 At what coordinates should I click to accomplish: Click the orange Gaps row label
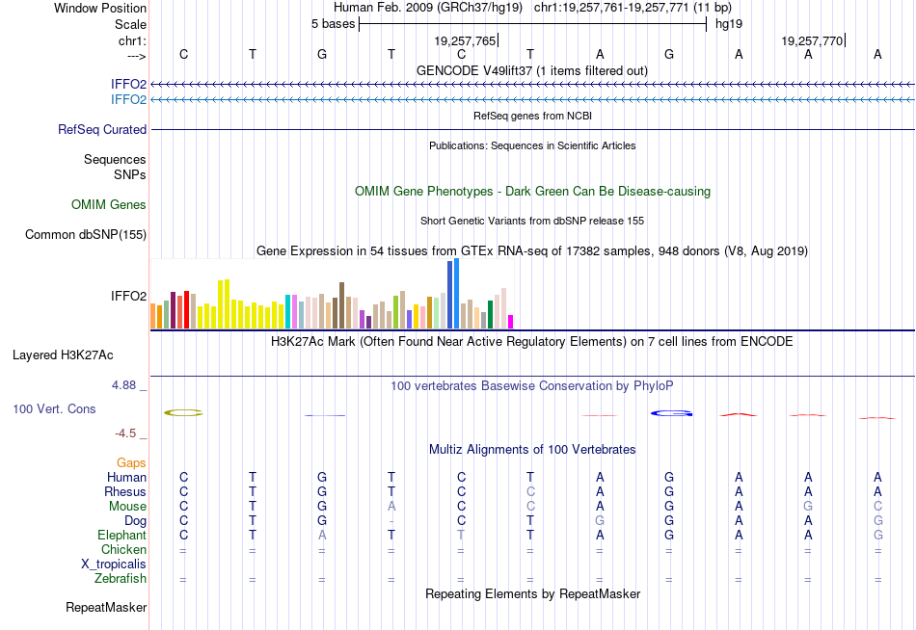tap(131, 463)
